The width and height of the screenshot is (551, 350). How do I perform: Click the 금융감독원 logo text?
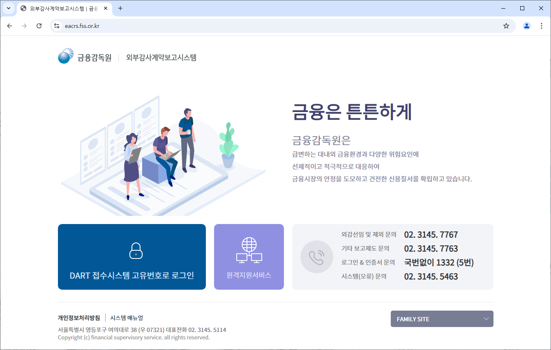coord(95,57)
